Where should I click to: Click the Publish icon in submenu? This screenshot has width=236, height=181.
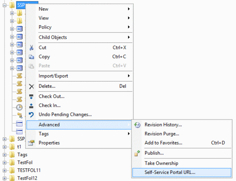click(x=137, y=153)
